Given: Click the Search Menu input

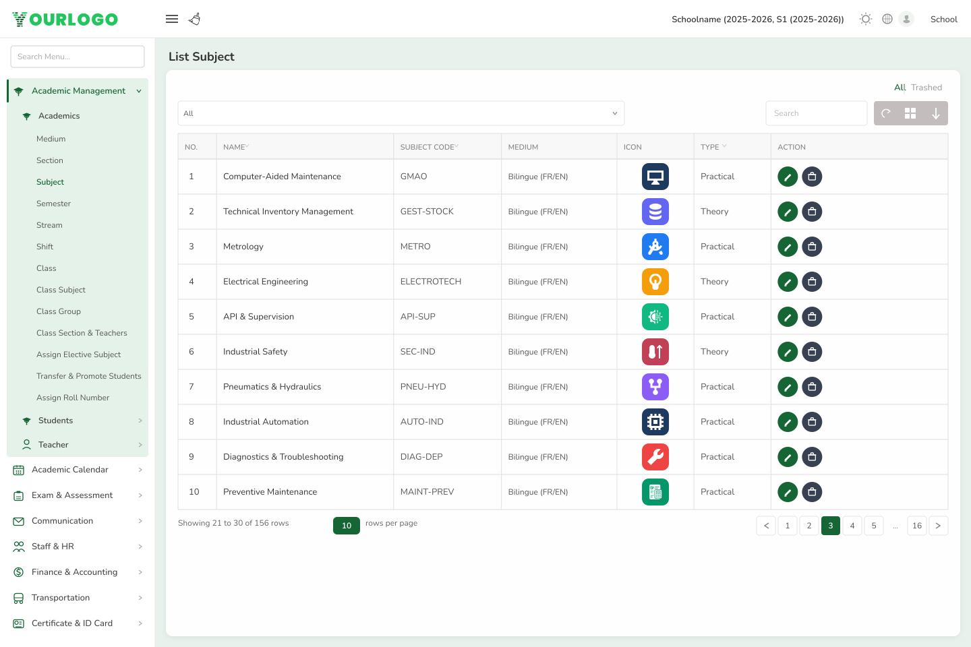Looking at the screenshot, I should 78,57.
